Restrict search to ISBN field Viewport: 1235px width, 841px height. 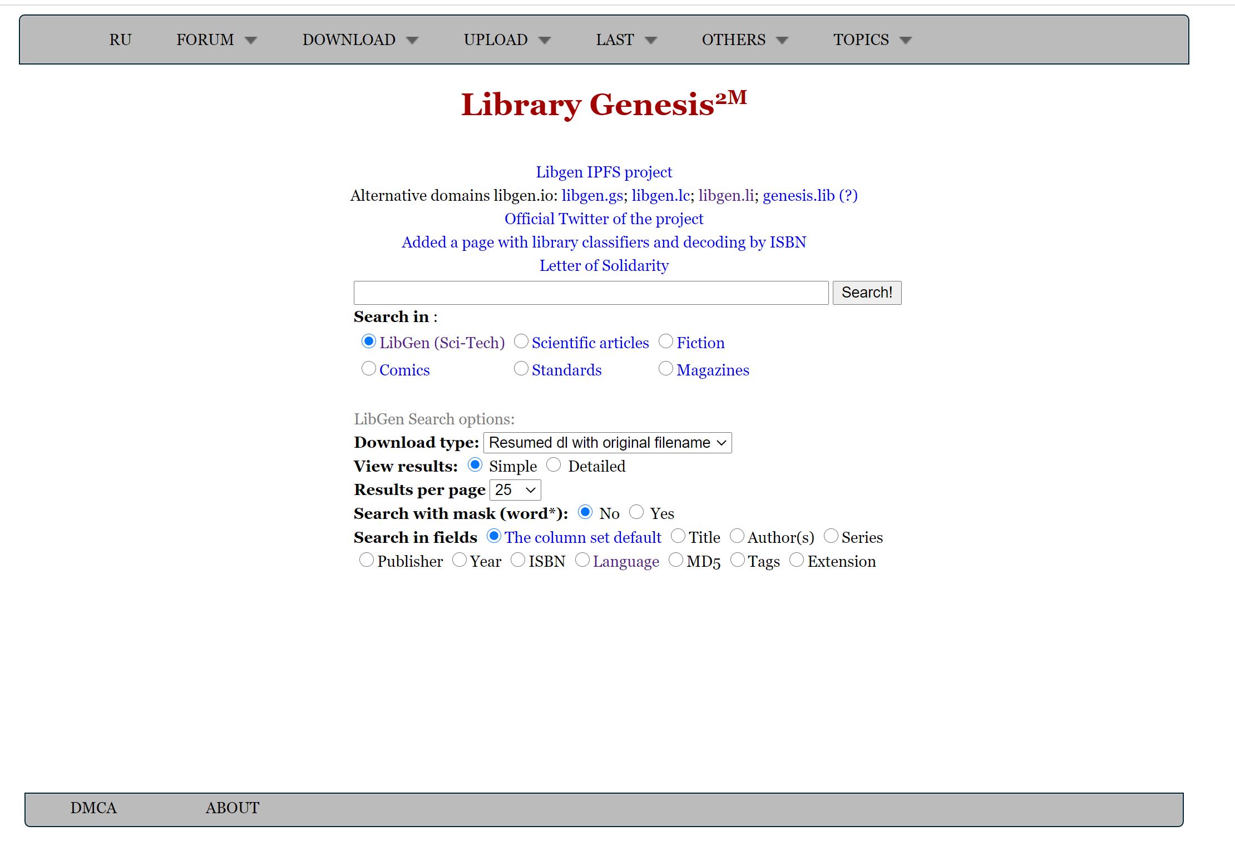(x=518, y=560)
